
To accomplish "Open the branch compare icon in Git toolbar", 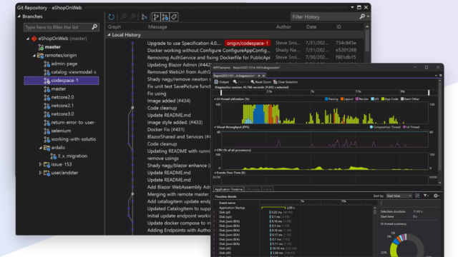I will pyautogui.click(x=144, y=17).
